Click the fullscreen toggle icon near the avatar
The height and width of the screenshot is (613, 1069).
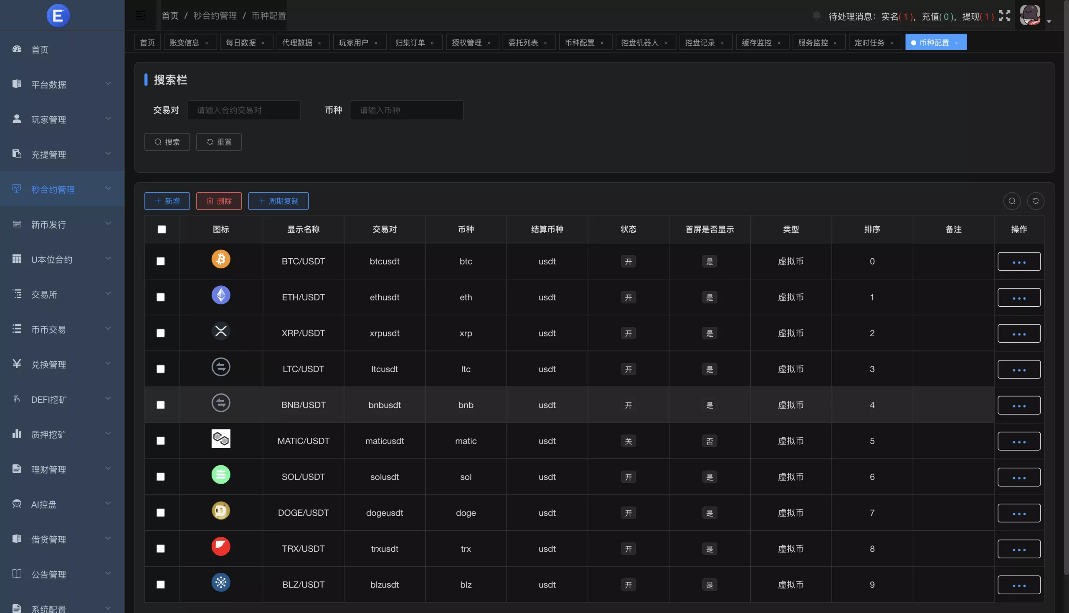[x=1005, y=15]
